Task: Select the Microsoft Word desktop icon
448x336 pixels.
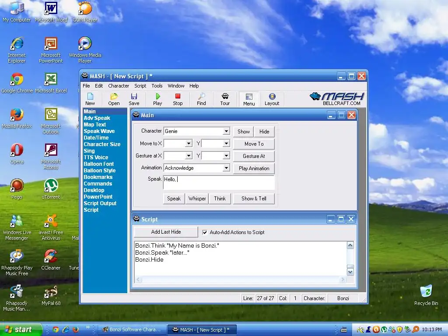Action: coord(51,12)
